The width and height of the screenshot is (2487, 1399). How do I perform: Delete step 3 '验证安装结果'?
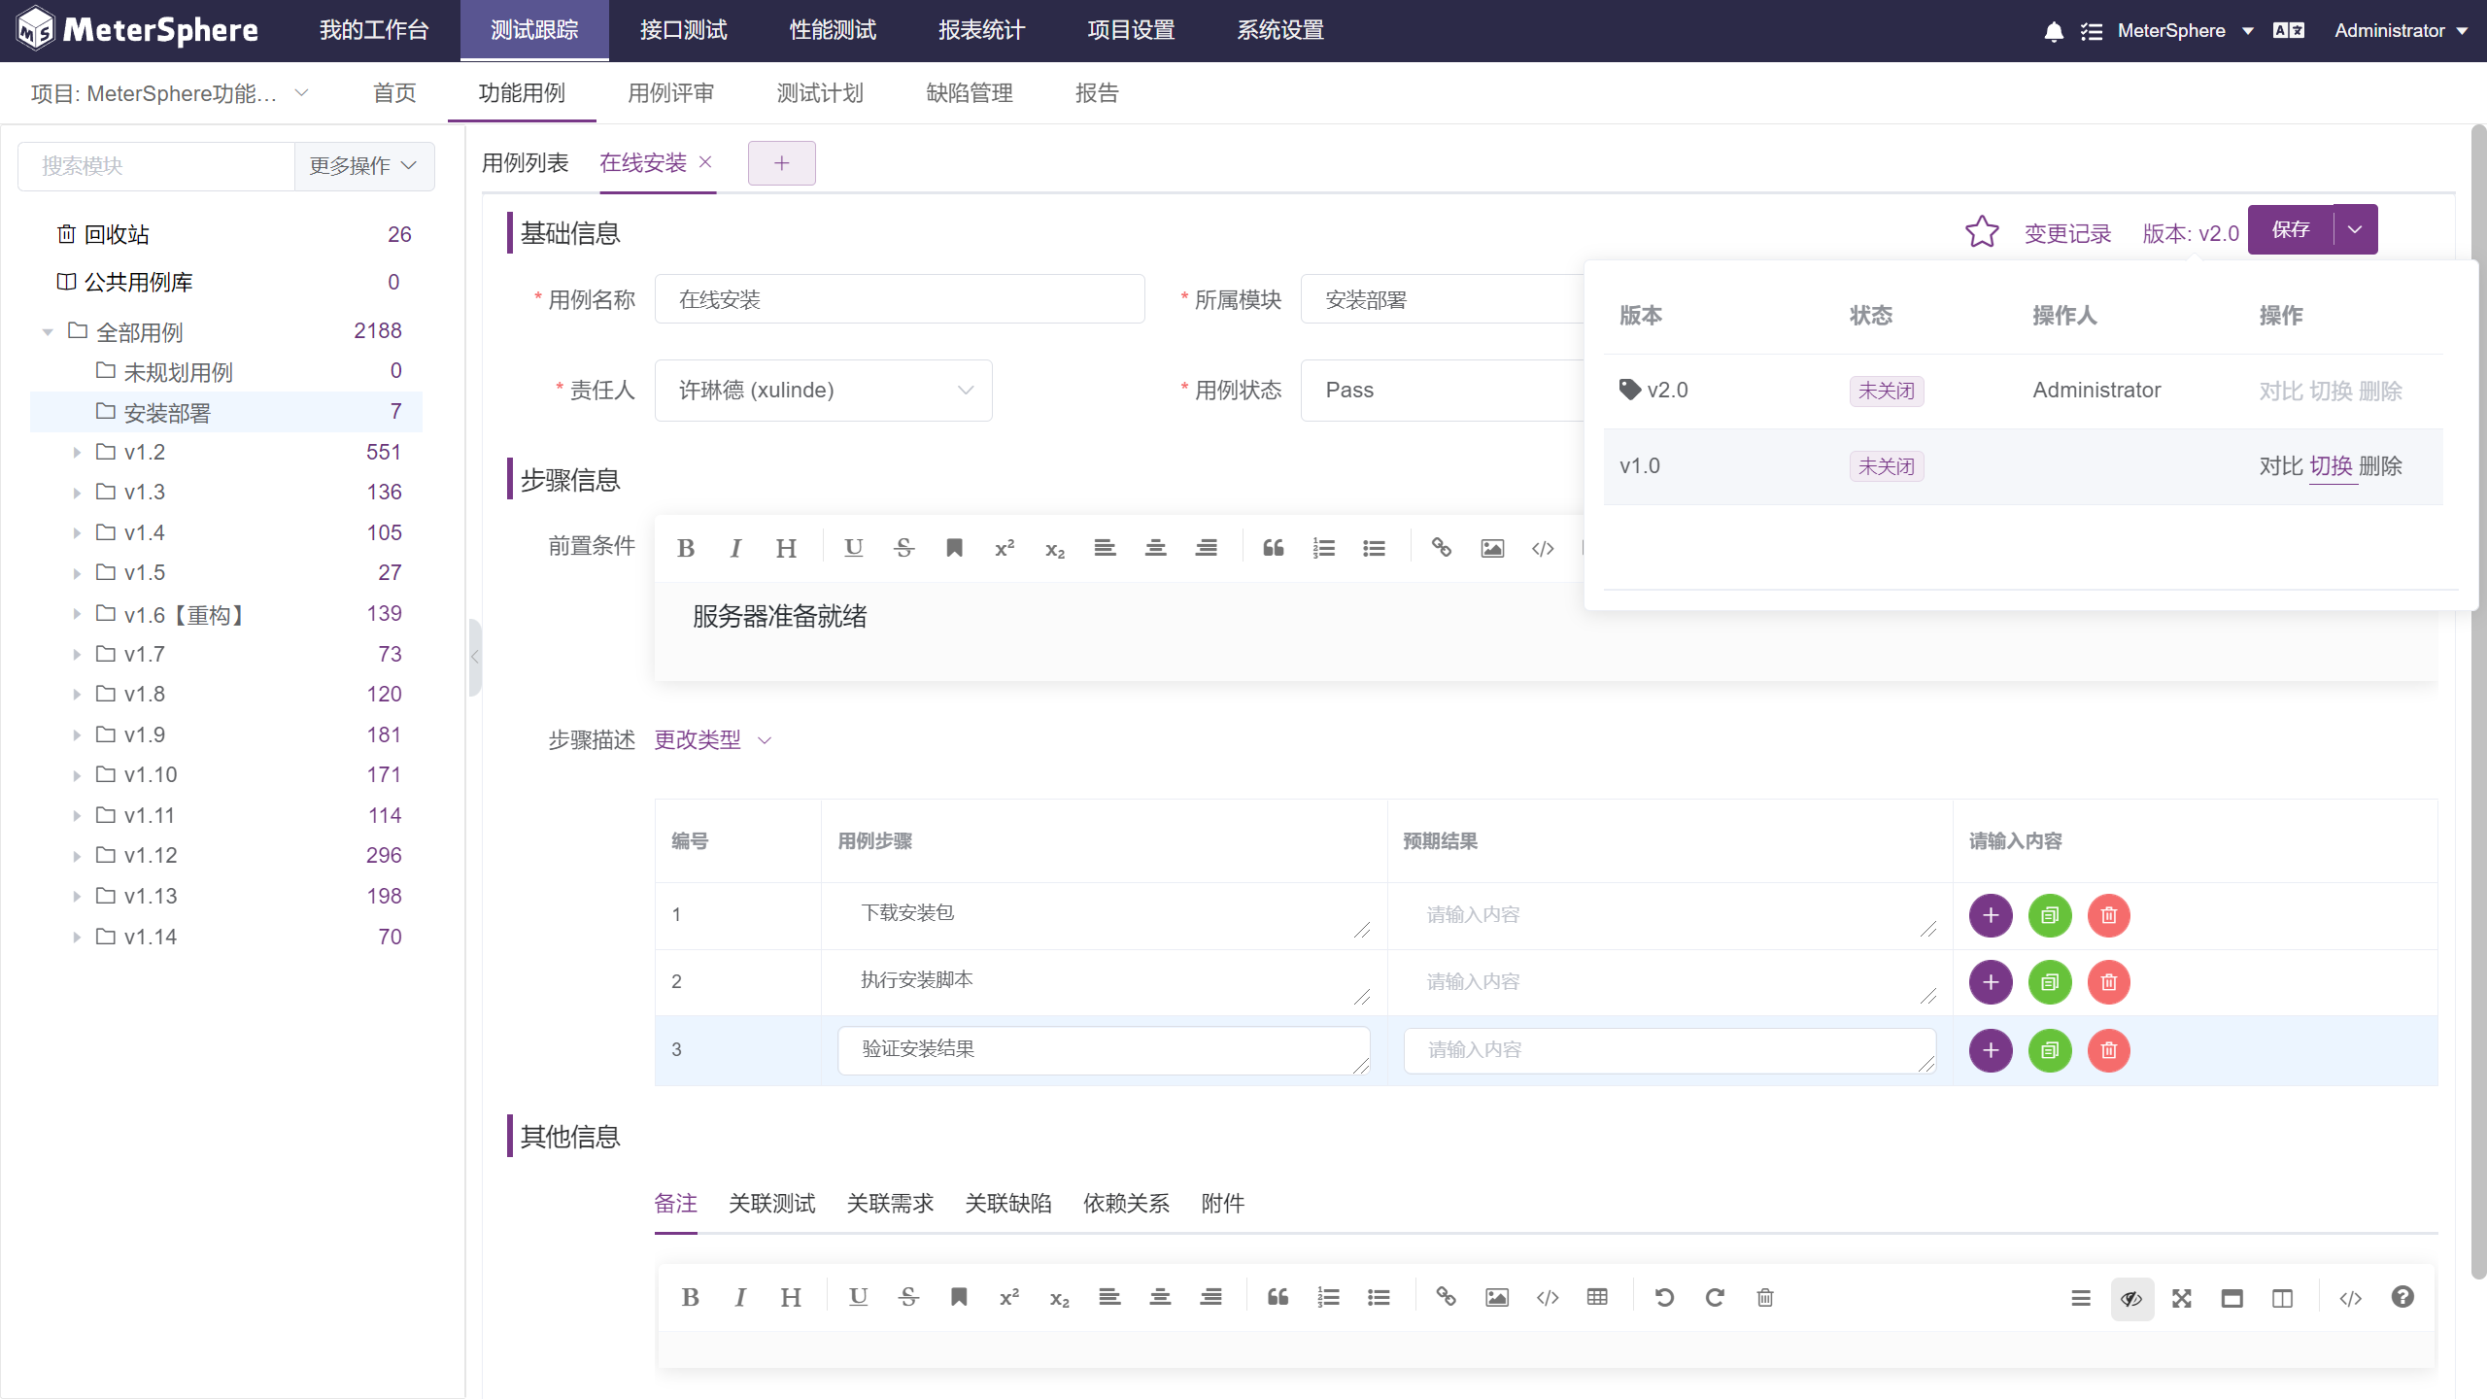point(2109,1050)
